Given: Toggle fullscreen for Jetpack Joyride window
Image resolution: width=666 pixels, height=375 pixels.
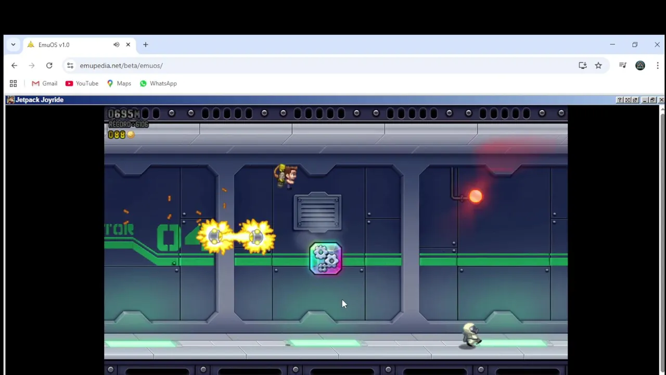Looking at the screenshot, I should pyautogui.click(x=627, y=100).
